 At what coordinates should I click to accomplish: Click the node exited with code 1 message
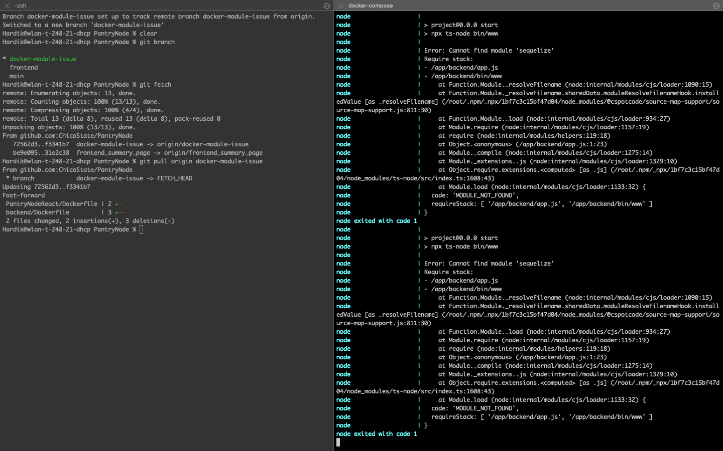377,220
